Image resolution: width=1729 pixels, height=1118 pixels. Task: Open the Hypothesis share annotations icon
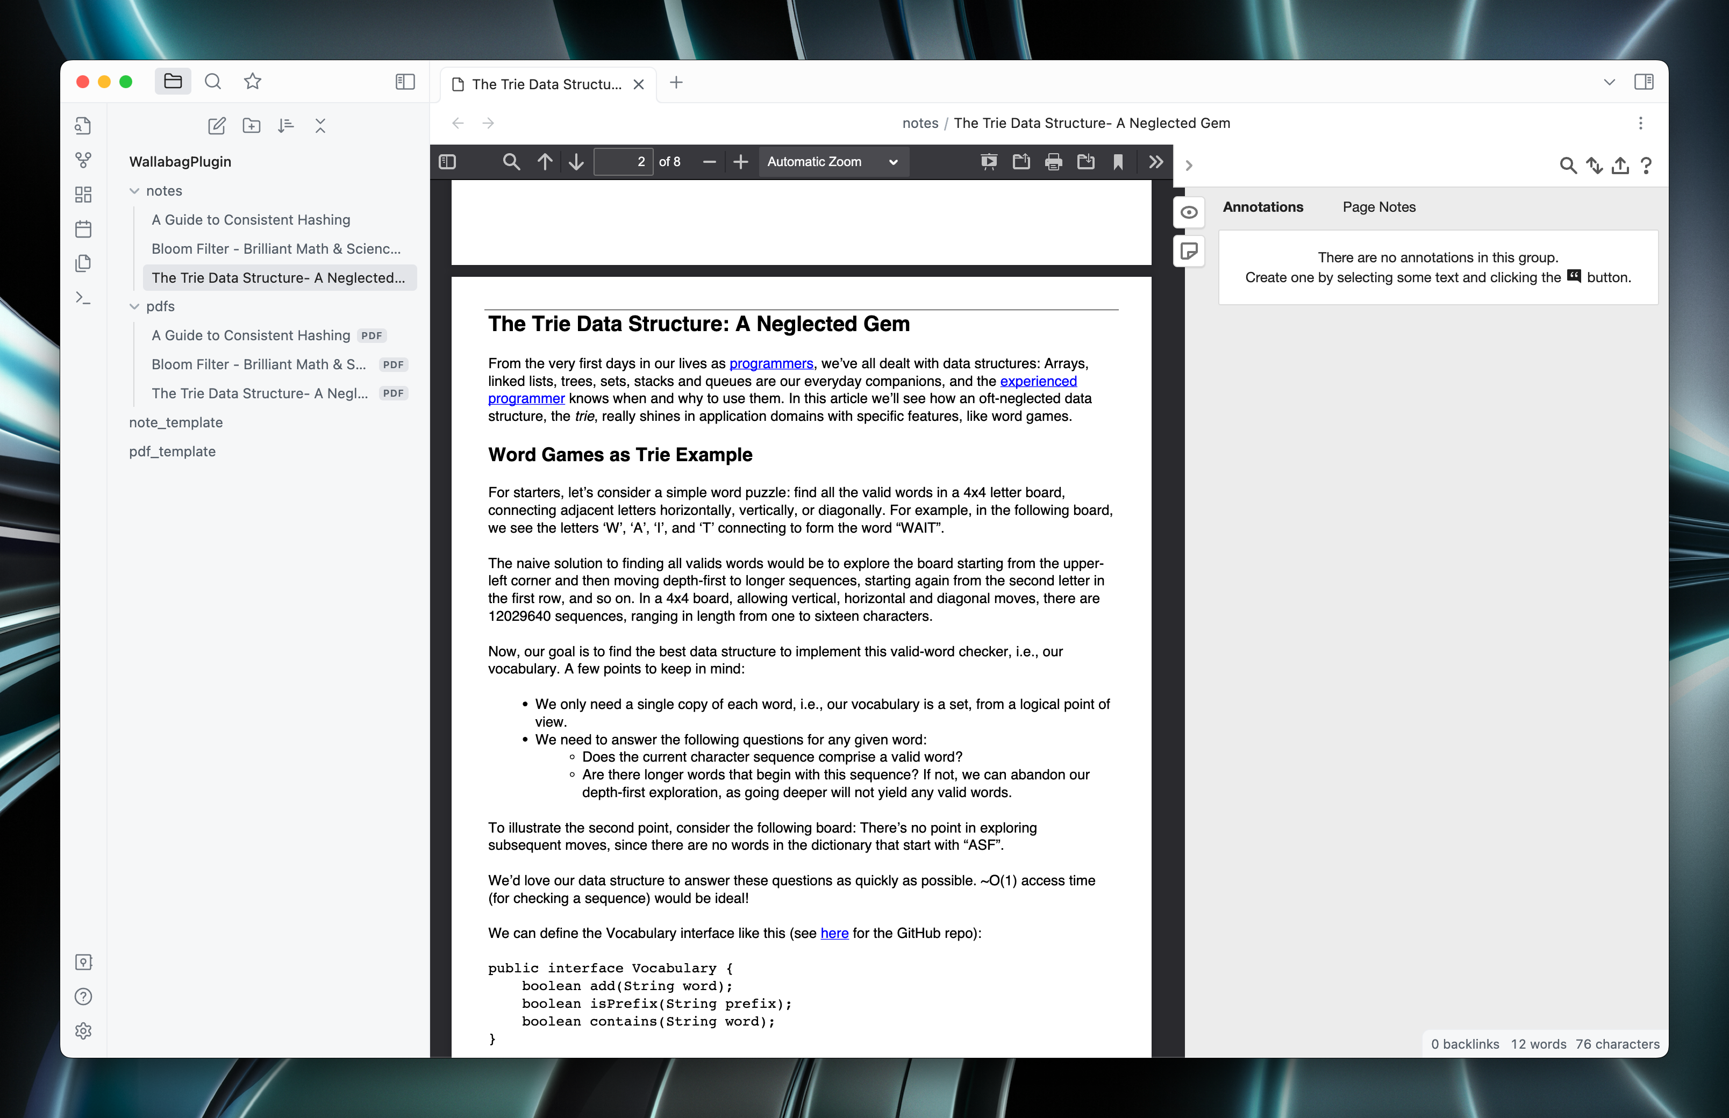click(1619, 166)
